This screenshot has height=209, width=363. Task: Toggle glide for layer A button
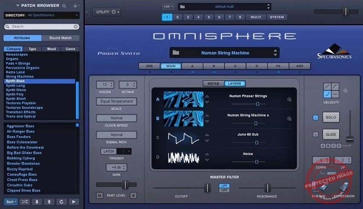323,146
